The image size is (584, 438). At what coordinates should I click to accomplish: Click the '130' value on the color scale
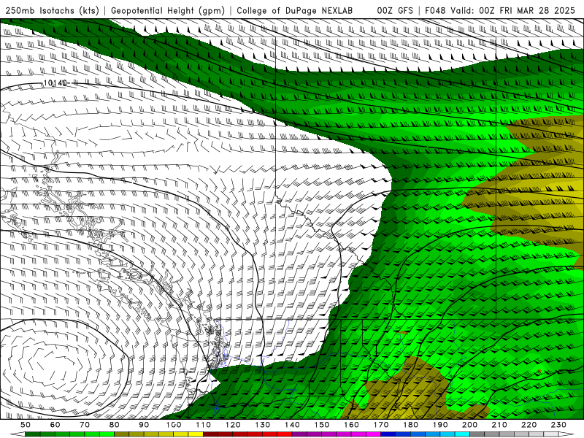tap(263, 425)
